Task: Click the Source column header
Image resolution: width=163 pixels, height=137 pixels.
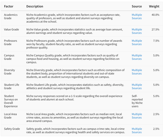Action: tap(137, 6)
